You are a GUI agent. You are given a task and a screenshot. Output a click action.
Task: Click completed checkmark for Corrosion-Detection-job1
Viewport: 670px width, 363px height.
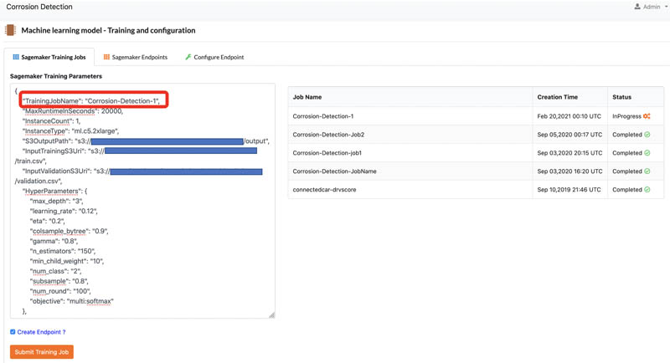pyautogui.click(x=647, y=153)
